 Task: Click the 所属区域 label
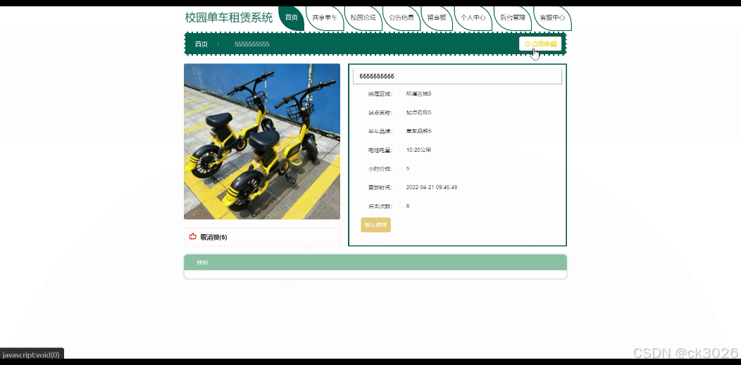(380, 94)
